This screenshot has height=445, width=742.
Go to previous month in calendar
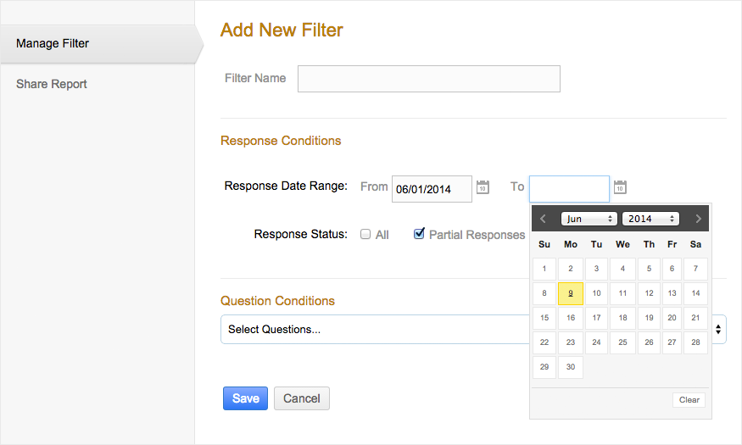tap(544, 219)
